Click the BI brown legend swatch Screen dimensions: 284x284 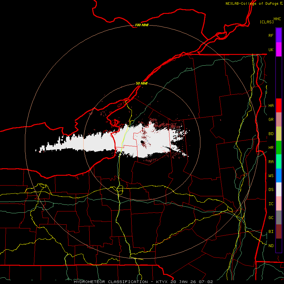point(279,232)
